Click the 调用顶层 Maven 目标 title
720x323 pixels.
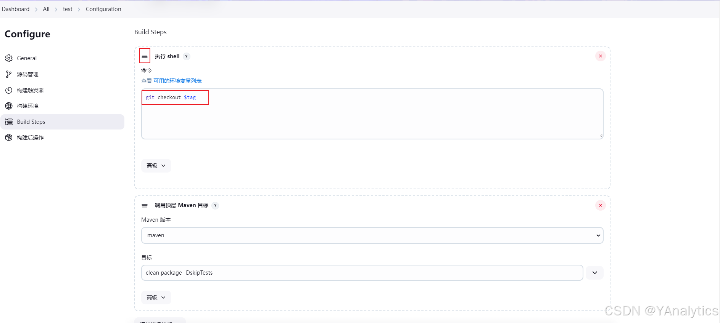coord(182,205)
